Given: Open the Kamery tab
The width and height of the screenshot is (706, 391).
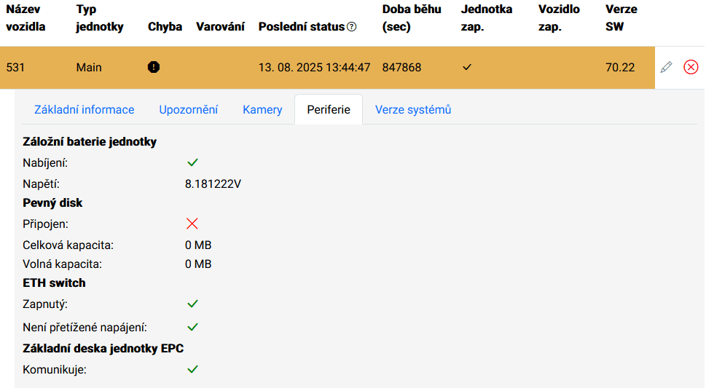Looking at the screenshot, I should 262,110.
